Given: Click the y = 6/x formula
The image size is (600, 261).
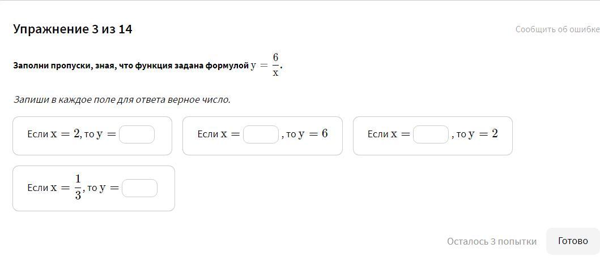Looking at the screenshot, I should tap(266, 65).
